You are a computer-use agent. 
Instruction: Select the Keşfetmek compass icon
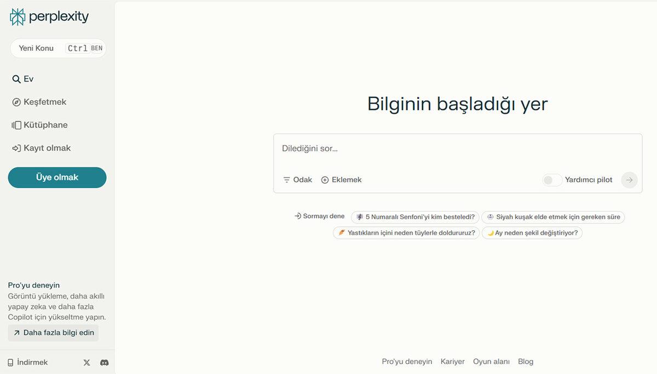(16, 102)
